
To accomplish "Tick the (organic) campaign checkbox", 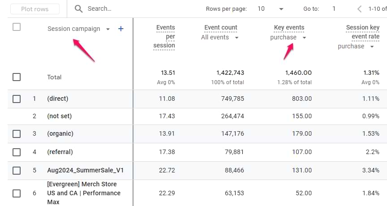I will click(17, 134).
